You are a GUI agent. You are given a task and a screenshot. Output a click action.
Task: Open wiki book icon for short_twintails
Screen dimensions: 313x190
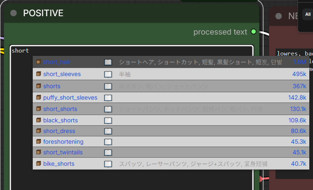(x=108, y=153)
